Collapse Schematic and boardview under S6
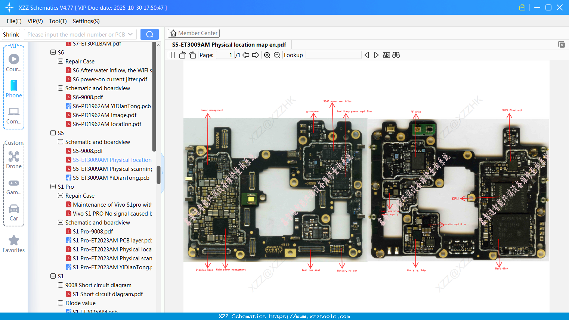This screenshot has height=320, width=569. pyautogui.click(x=61, y=88)
